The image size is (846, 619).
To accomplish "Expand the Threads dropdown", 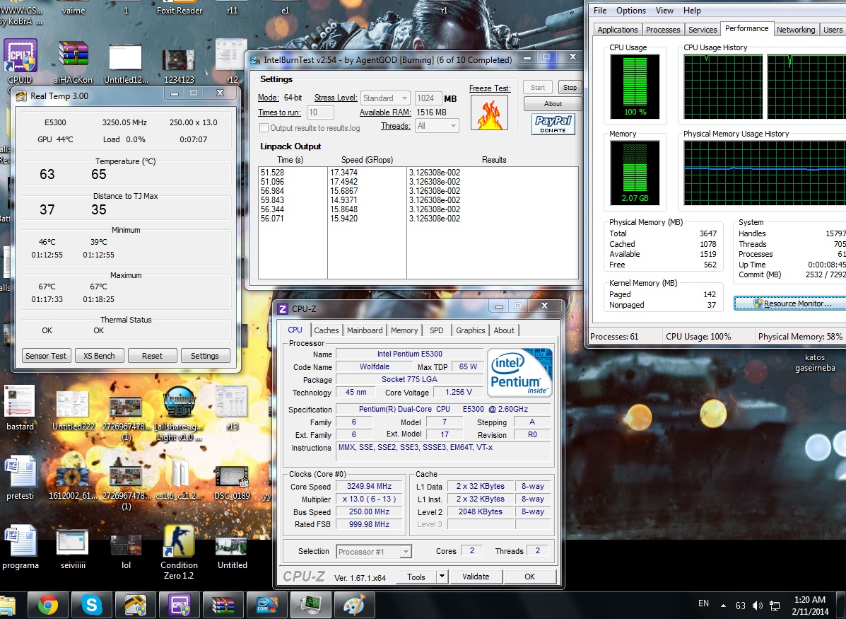I will [437, 126].
